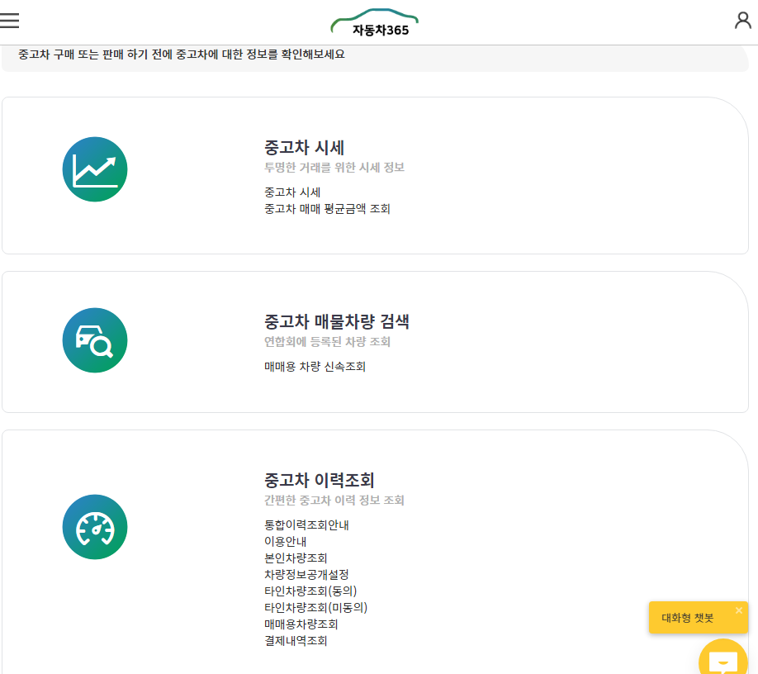Image resolution: width=758 pixels, height=674 pixels.
Task: Open 통합이력조회안내 link
Action: pyautogui.click(x=306, y=525)
